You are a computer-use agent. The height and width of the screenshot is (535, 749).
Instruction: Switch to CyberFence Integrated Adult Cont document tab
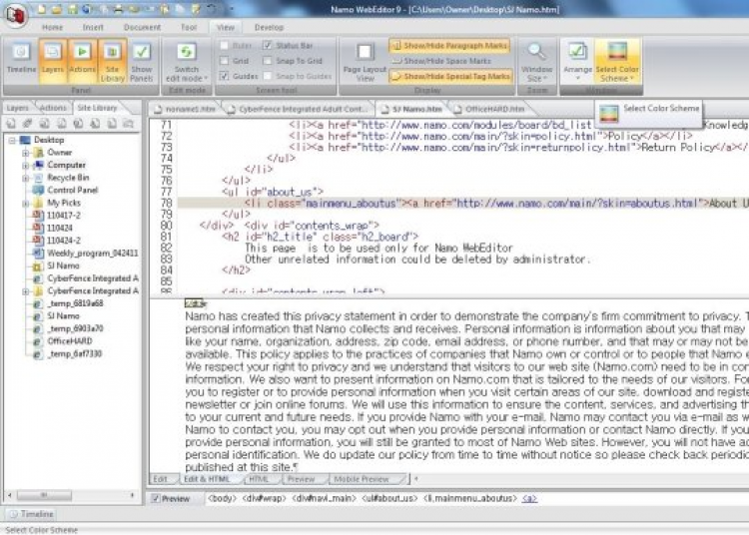tap(299, 109)
